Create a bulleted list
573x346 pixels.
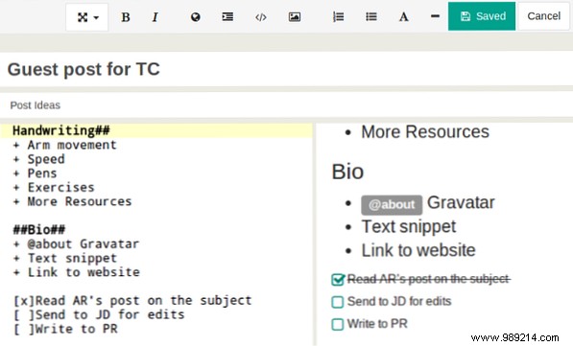click(371, 17)
